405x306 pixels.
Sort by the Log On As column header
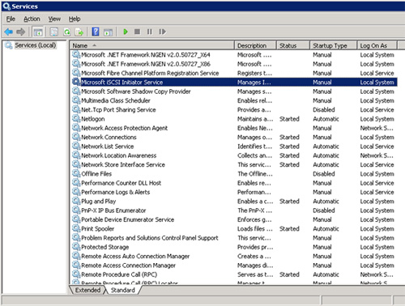[377, 45]
